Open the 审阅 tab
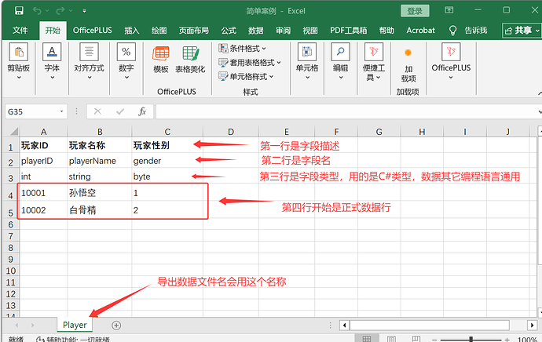The image size is (542, 342). pyautogui.click(x=283, y=31)
